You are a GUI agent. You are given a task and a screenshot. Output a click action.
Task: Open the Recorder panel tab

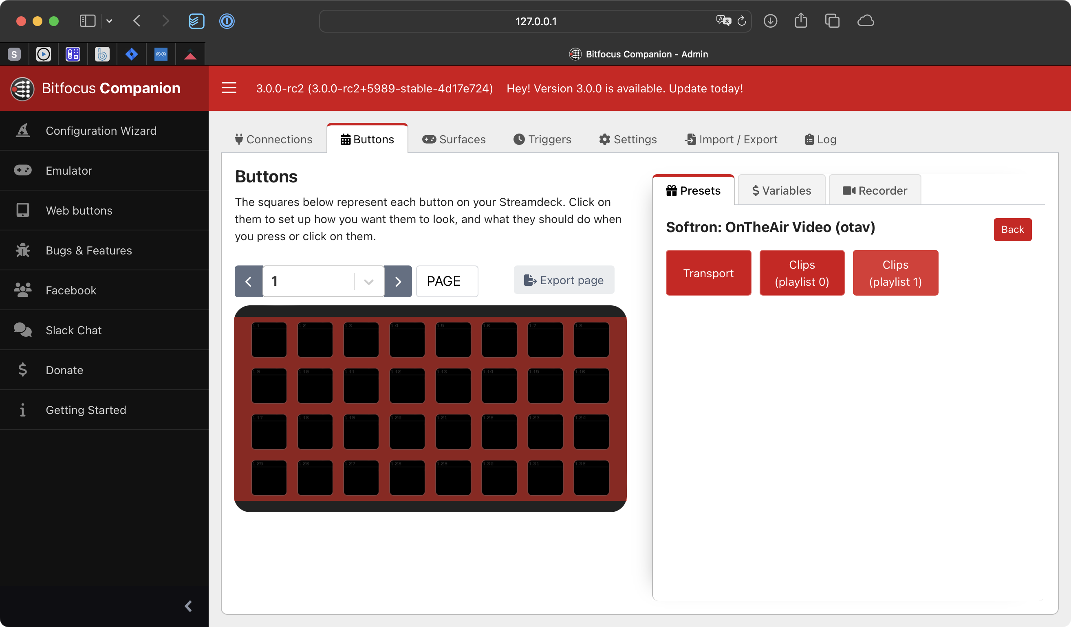pyautogui.click(x=875, y=191)
